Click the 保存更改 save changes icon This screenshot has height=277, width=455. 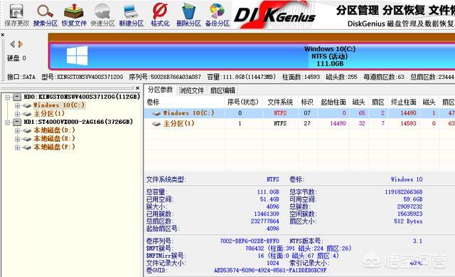16,14
